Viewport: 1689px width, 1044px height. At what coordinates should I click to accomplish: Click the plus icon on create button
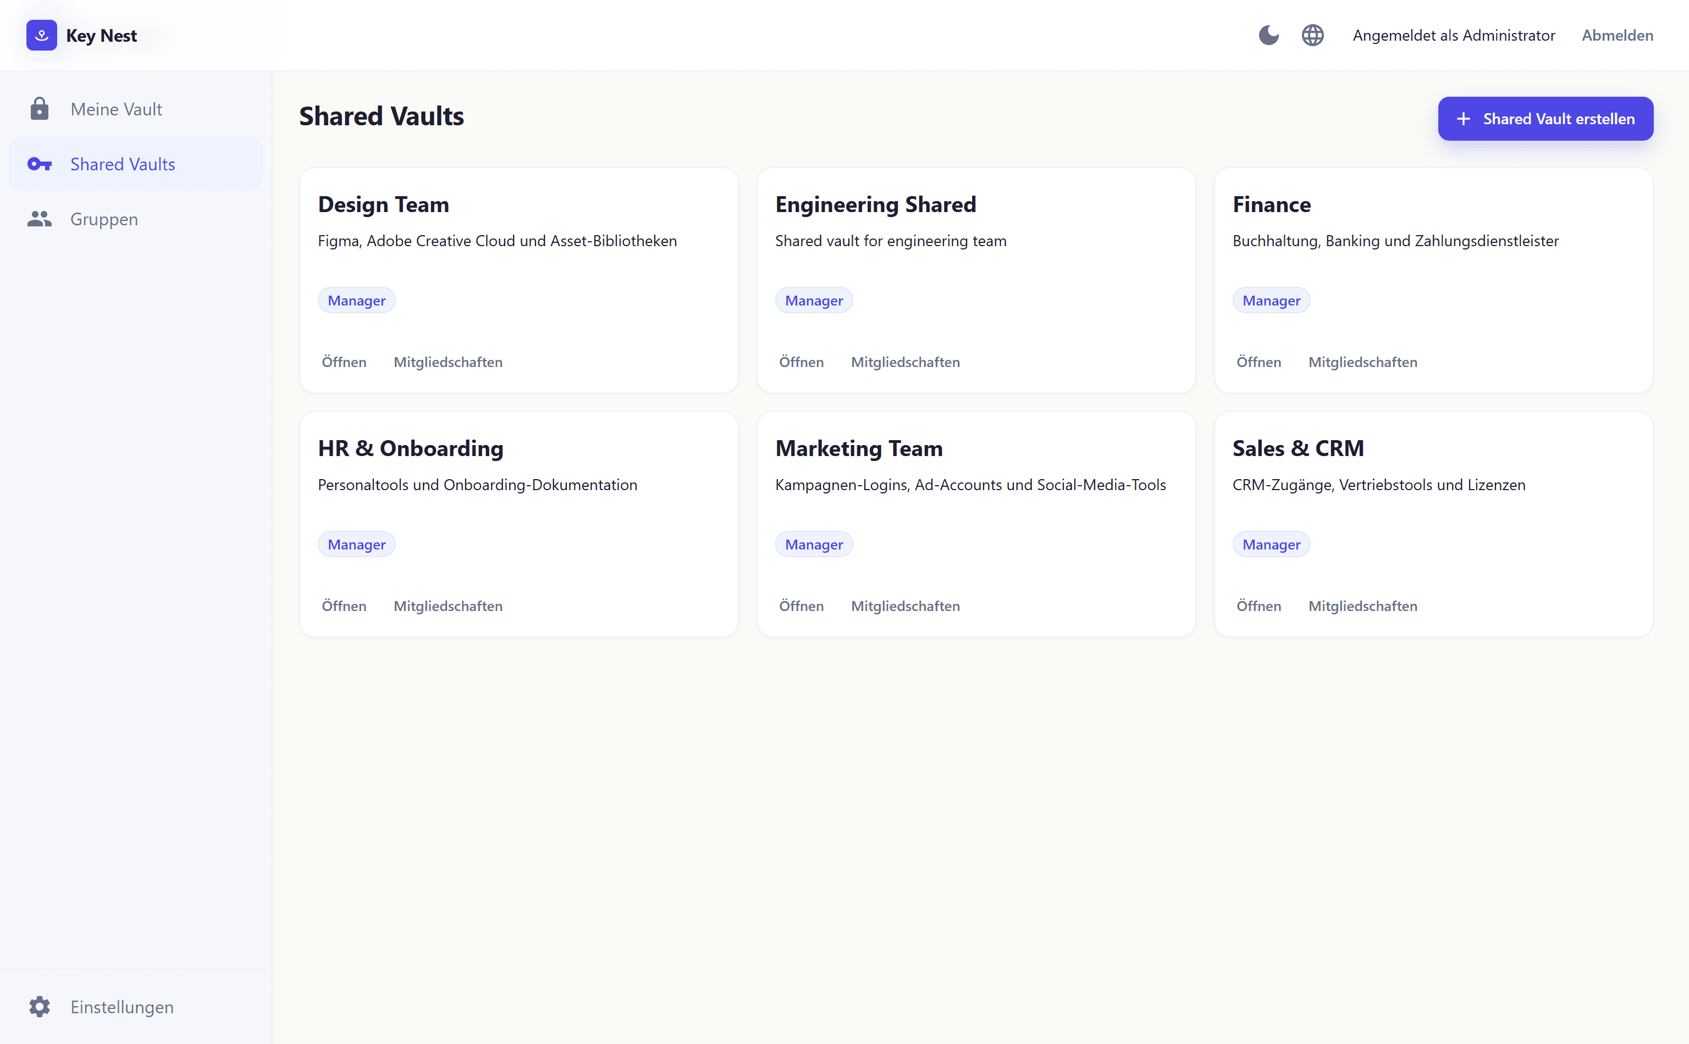(x=1463, y=119)
